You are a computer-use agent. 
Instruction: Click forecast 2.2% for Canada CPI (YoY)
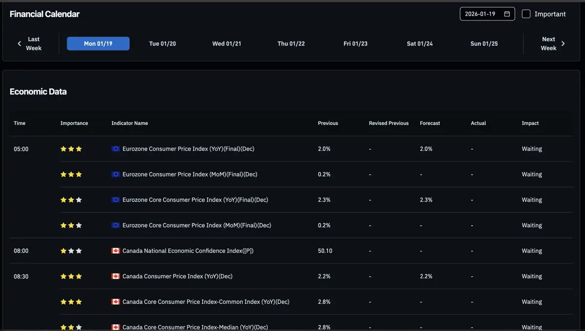(x=426, y=276)
